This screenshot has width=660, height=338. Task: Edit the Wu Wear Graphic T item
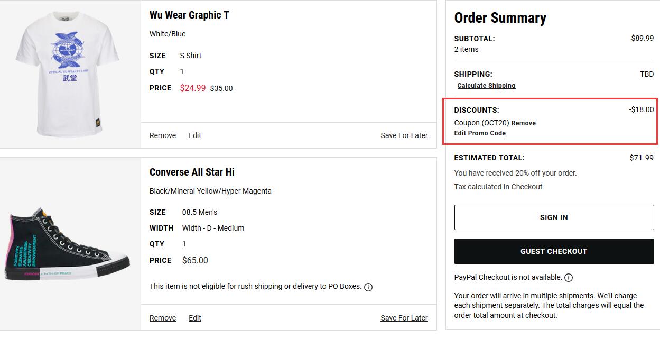point(195,135)
